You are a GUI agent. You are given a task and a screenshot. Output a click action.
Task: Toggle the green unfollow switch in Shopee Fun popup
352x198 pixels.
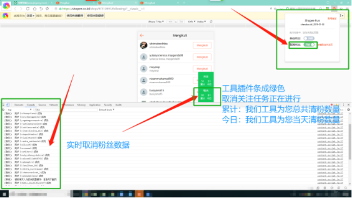point(309,45)
